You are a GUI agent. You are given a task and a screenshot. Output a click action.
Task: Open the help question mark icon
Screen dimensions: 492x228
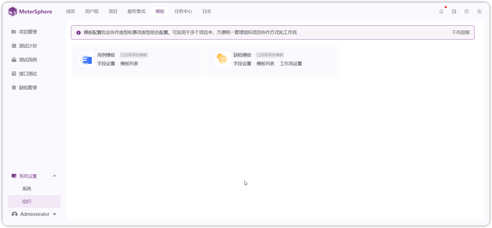click(x=467, y=11)
